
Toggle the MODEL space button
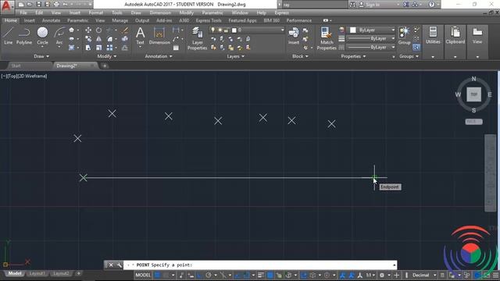click(x=143, y=276)
